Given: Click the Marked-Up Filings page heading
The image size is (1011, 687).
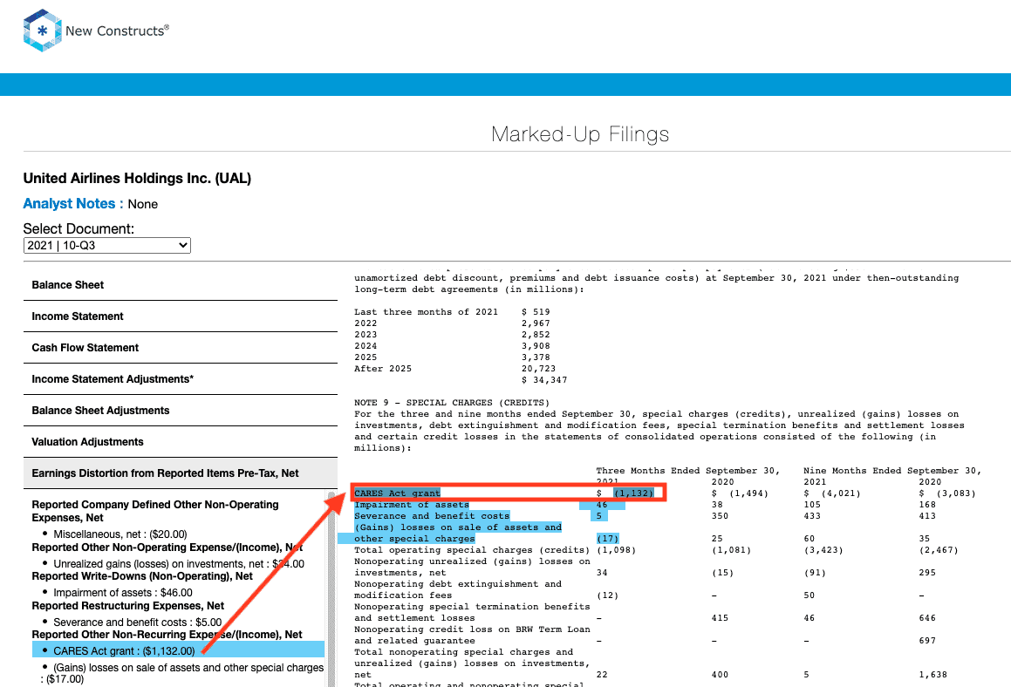Looking at the screenshot, I should pos(580,134).
